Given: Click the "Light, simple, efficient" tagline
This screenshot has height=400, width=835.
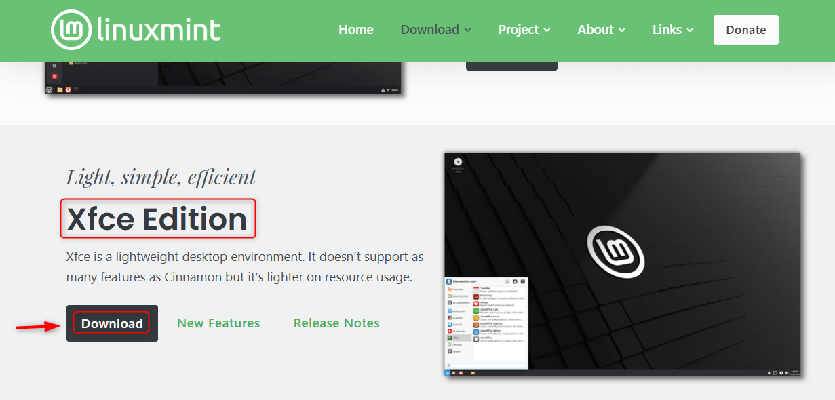Looking at the screenshot, I should [x=161, y=177].
